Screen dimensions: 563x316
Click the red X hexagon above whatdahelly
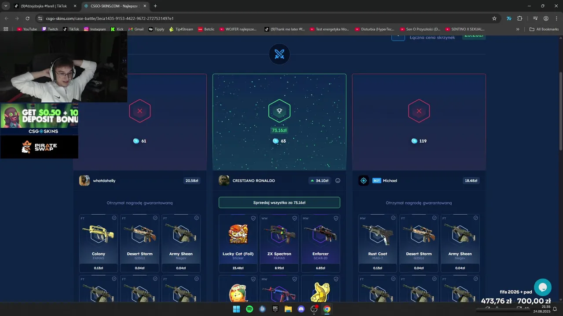pos(140,111)
